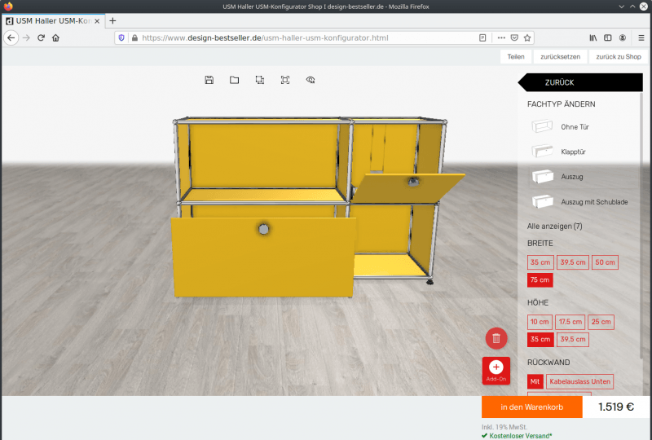Click the black ZURÜCK header button
The width and height of the screenshot is (652, 440).
[580, 82]
